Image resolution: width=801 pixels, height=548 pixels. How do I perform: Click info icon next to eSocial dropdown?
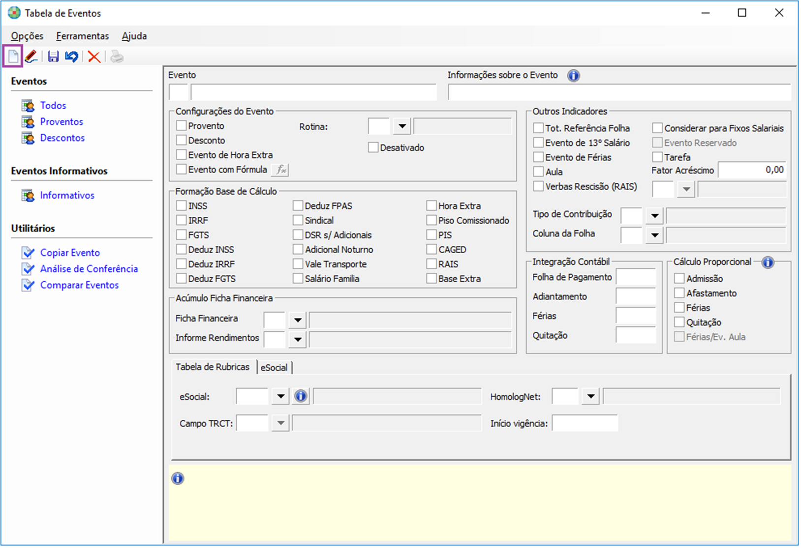301,396
